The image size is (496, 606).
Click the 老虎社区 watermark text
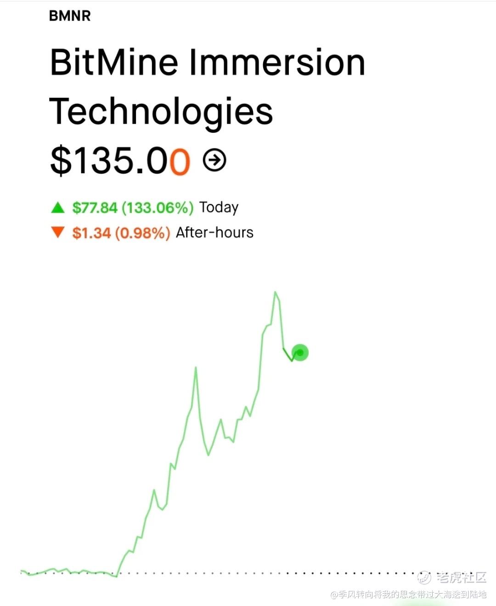461,577
